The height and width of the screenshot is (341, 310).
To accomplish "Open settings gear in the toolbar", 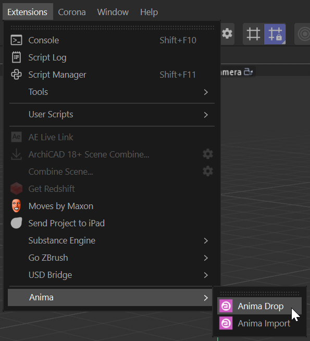I will [227, 34].
